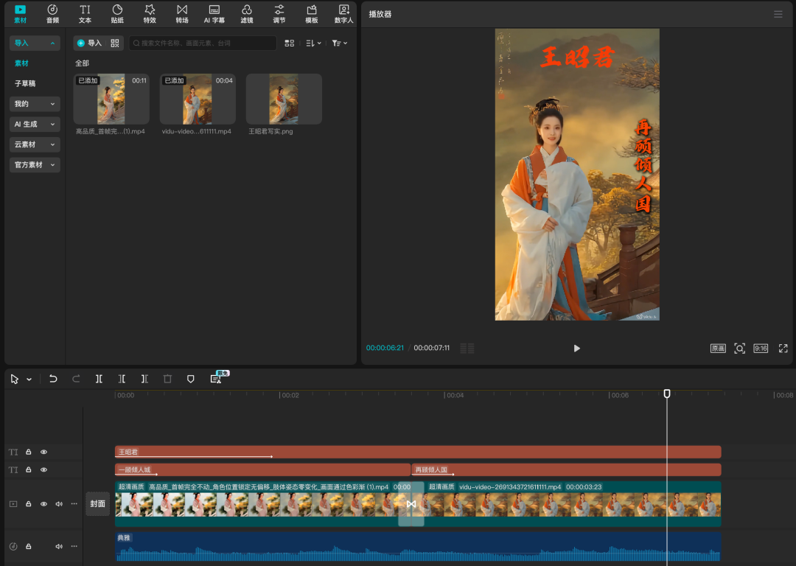This screenshot has width=796, height=566.
Task: Select the 王昭君写实.png thumbnail
Action: click(284, 99)
